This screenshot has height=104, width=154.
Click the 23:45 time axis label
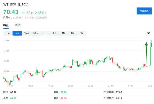click(x=111, y=86)
